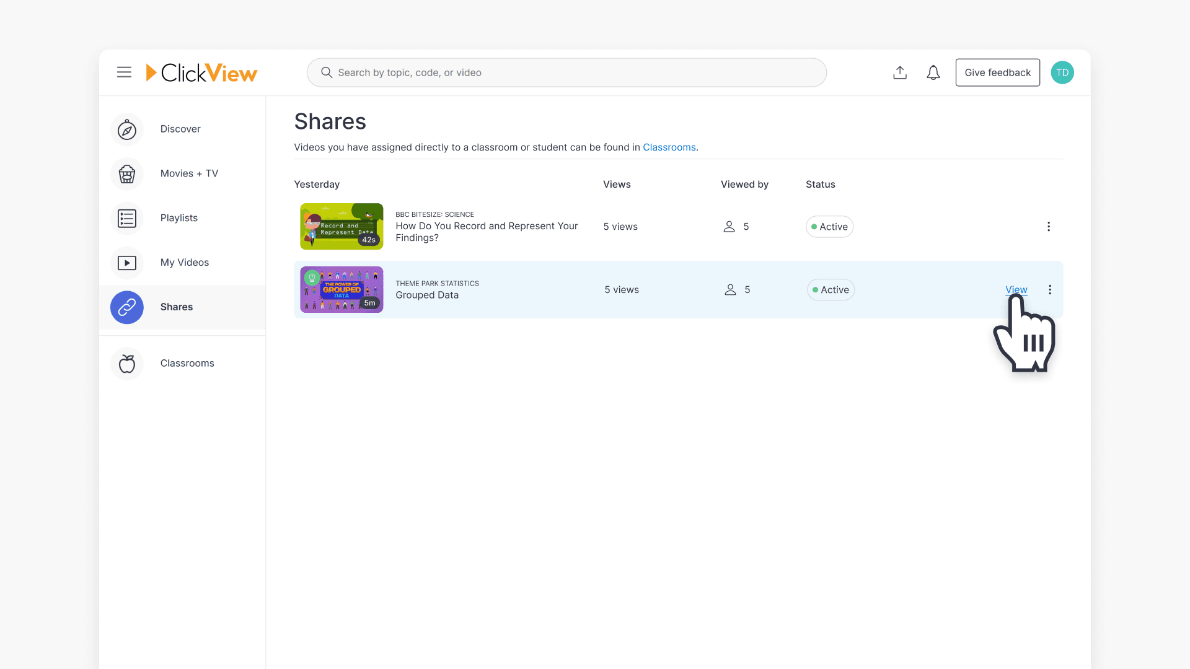Click View for the Grouped Data share
This screenshot has height=669, width=1190.
(x=1016, y=289)
